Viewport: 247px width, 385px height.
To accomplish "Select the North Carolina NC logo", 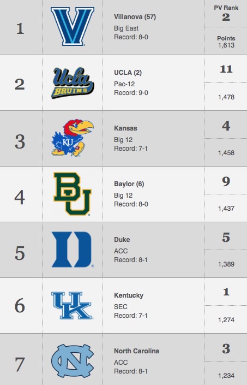I will click(x=73, y=361).
